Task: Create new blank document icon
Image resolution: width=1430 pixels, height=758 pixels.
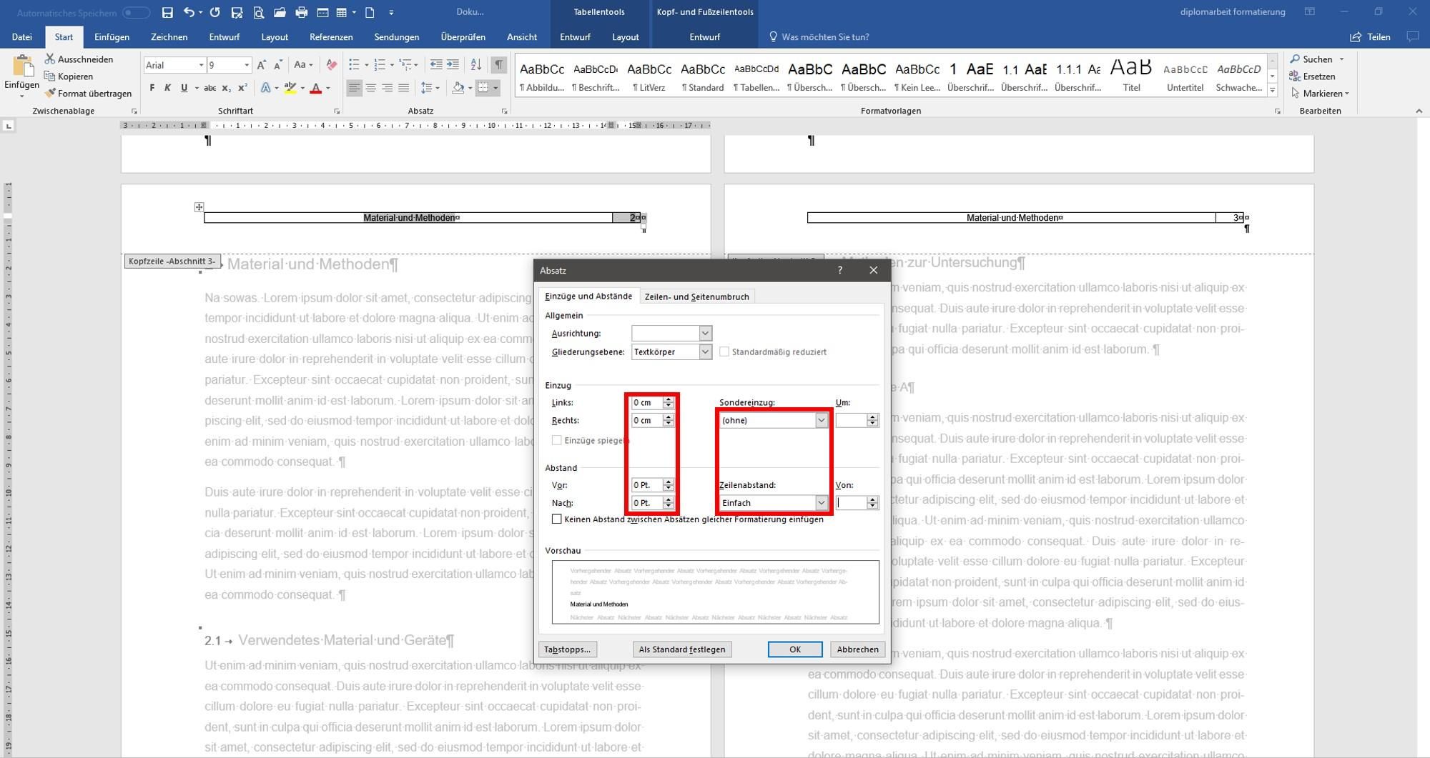Action: pyautogui.click(x=370, y=12)
